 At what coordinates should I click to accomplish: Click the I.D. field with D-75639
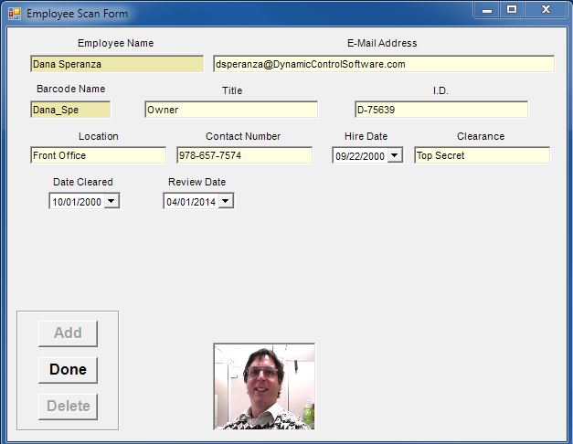point(441,110)
